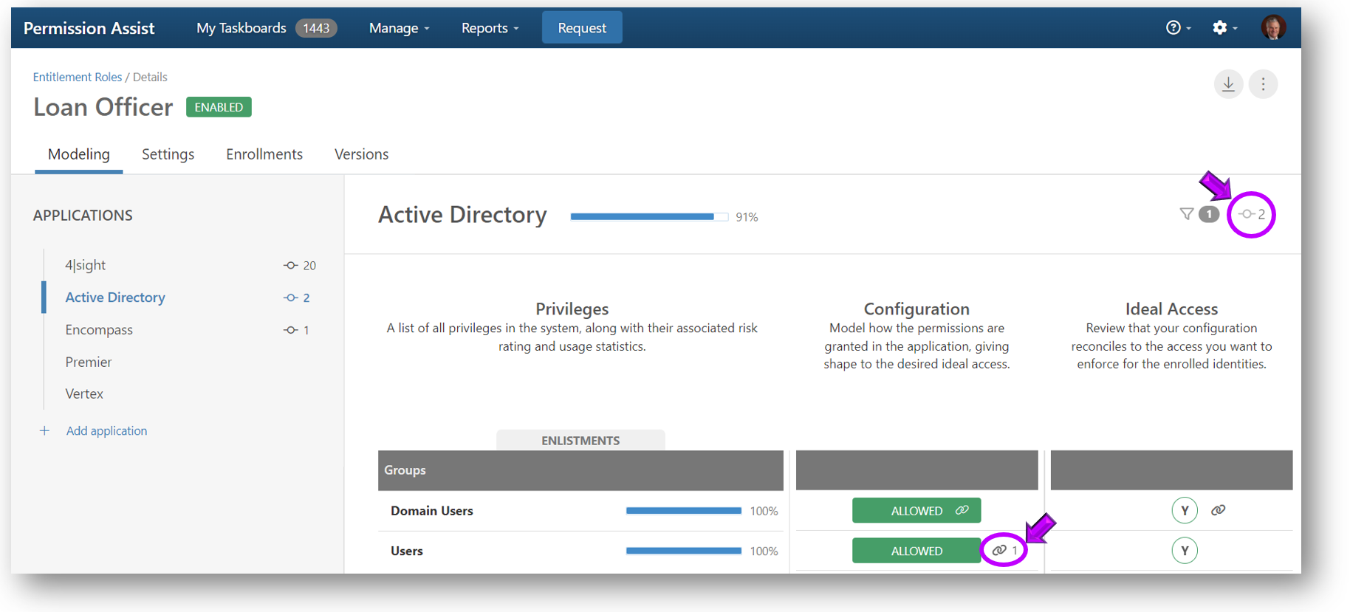Select the Encompass application in sidebar
The height and width of the screenshot is (612, 1350).
pyautogui.click(x=99, y=330)
